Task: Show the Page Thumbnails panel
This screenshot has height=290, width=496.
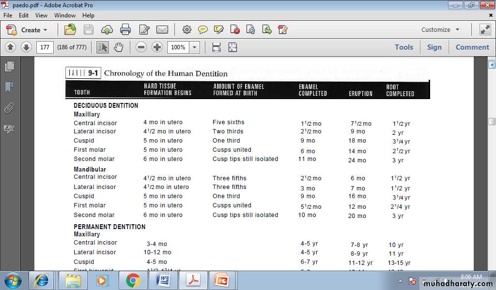Action: point(9,66)
